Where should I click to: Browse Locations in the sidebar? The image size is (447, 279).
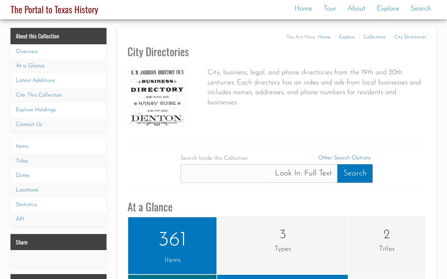coord(58,190)
